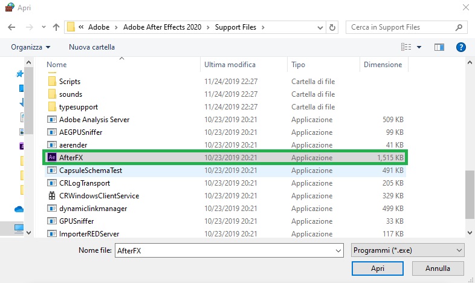Select the sounds folder icon
The height and width of the screenshot is (283, 475).
pyautogui.click(x=52, y=94)
